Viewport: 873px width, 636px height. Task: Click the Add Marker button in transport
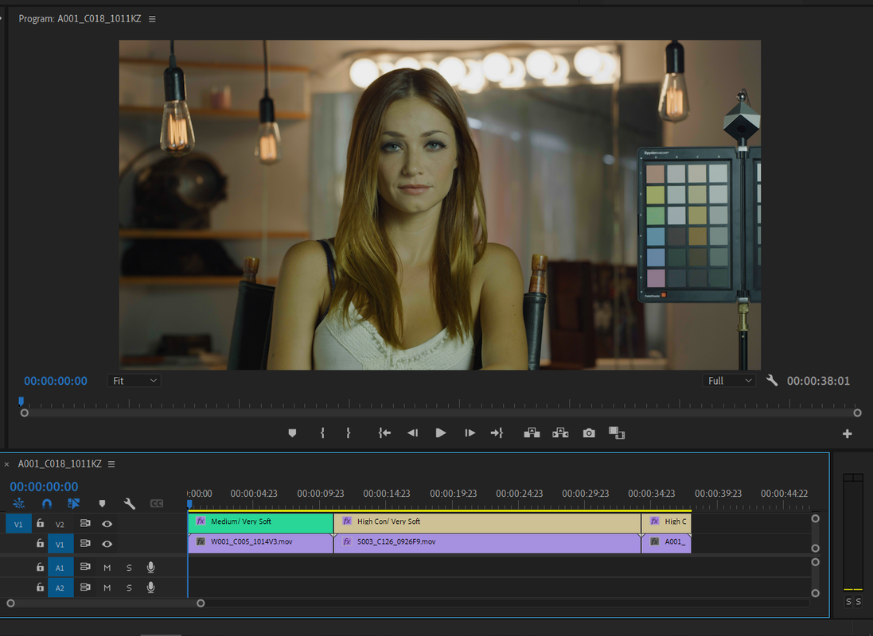click(292, 433)
